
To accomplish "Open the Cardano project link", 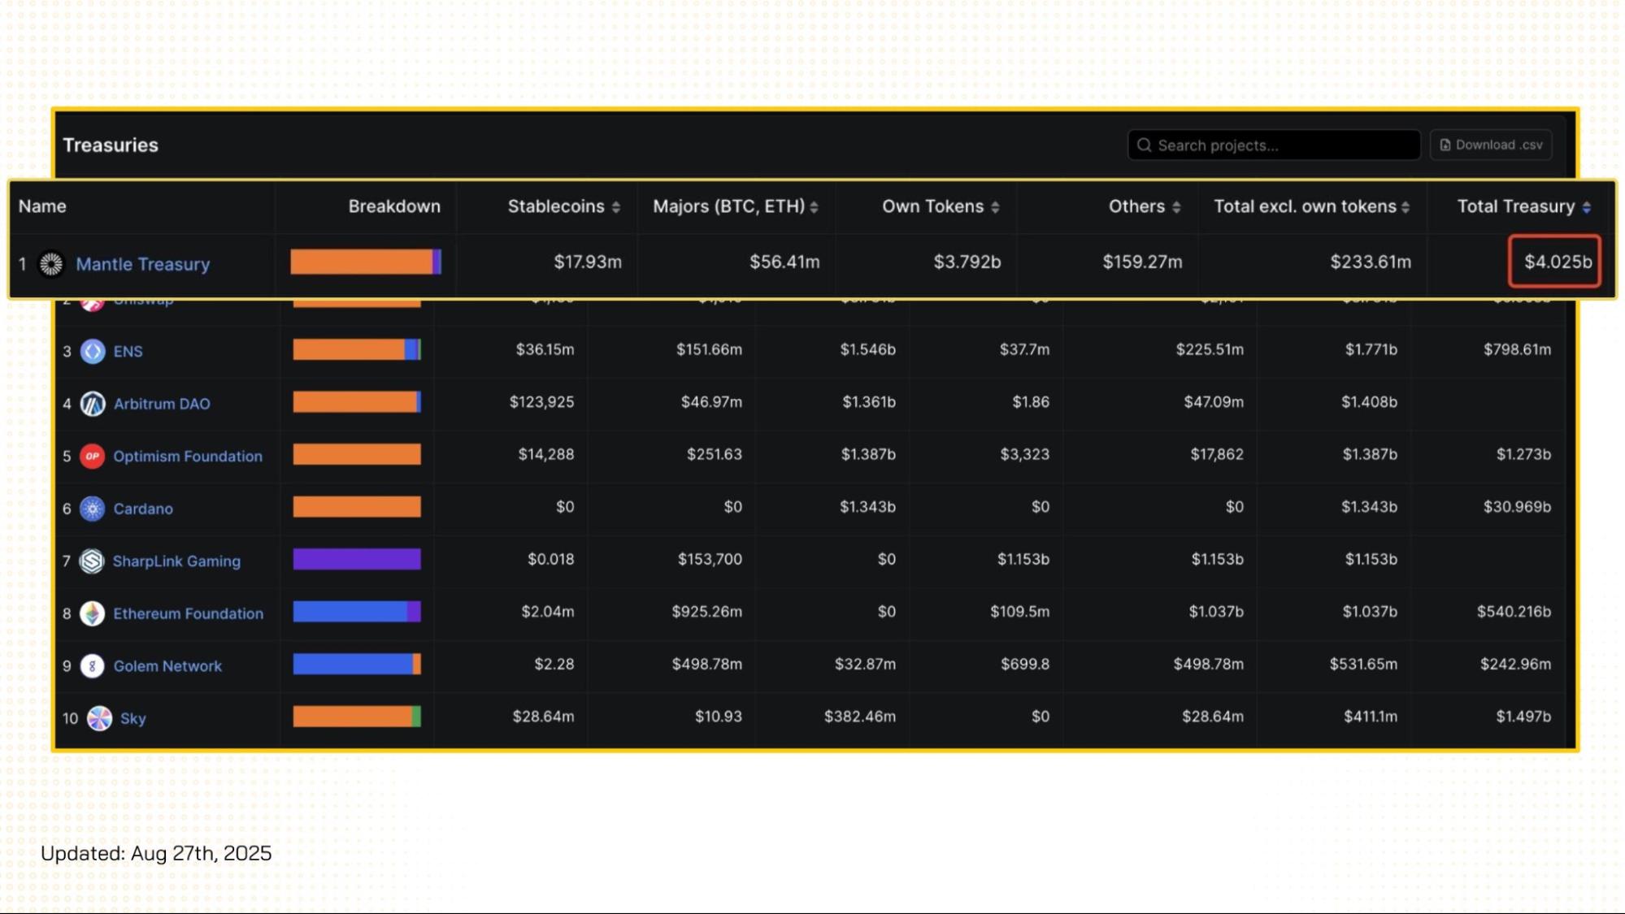I will coord(143,509).
